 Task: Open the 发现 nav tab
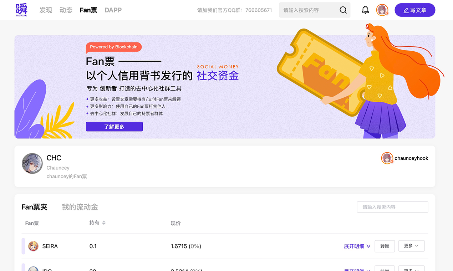tap(46, 10)
